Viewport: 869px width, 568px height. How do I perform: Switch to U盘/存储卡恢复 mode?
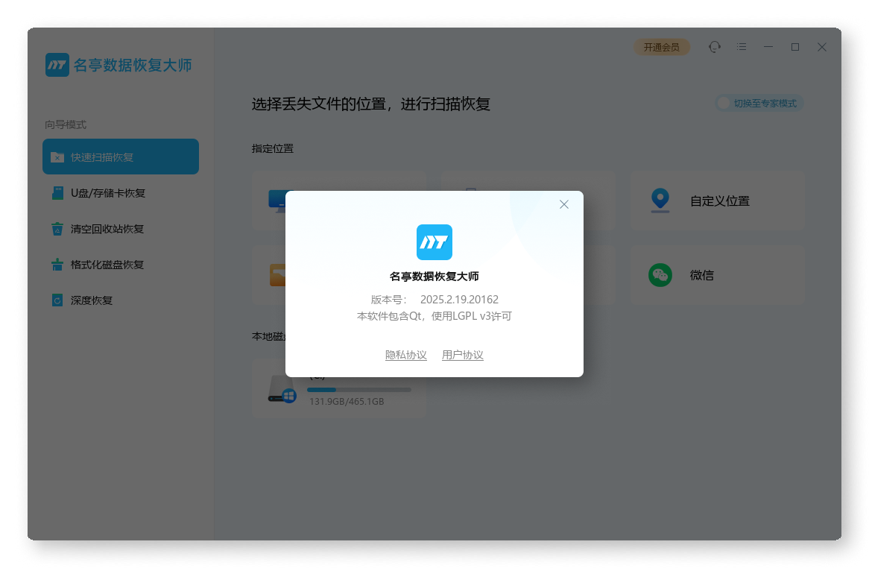pyautogui.click(x=121, y=192)
